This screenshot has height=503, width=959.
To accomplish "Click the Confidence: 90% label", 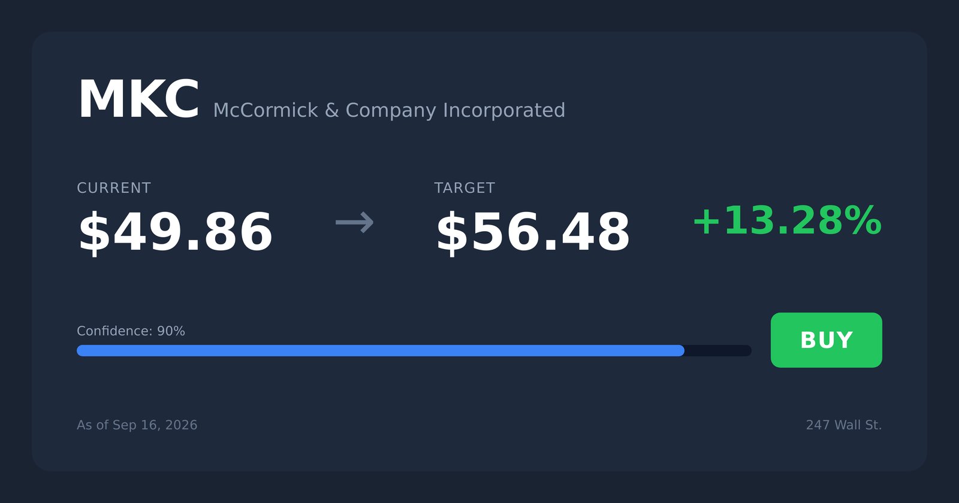I will tap(131, 331).
